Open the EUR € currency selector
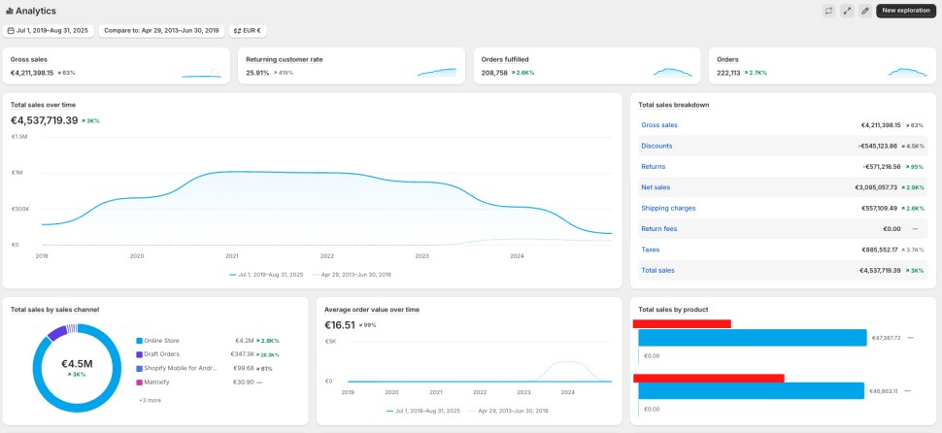The width and height of the screenshot is (942, 433). click(x=248, y=31)
